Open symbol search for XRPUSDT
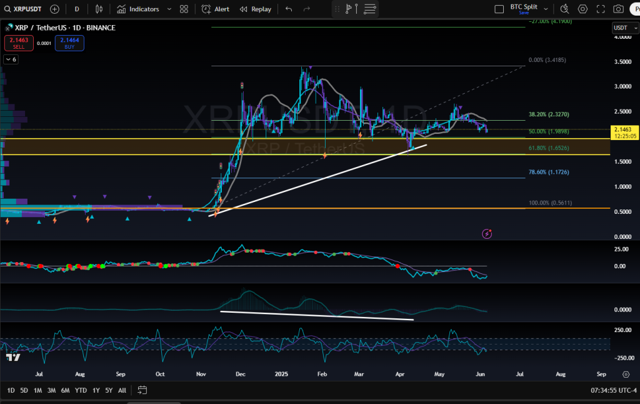This screenshot has height=404, width=640. click(x=23, y=9)
